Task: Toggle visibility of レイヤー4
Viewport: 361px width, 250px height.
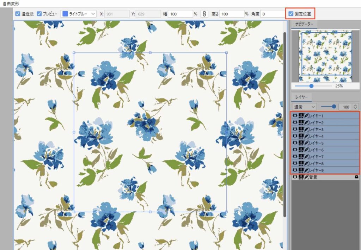Action: pyautogui.click(x=295, y=136)
